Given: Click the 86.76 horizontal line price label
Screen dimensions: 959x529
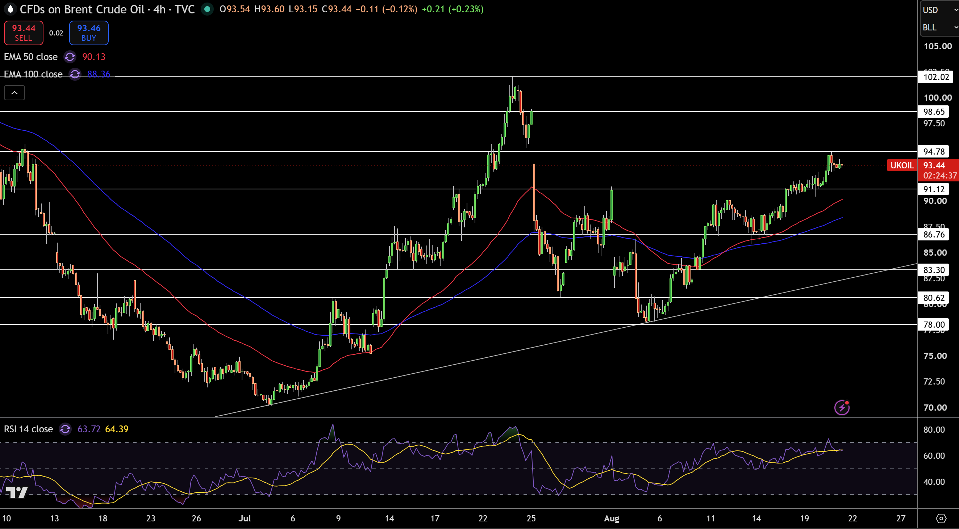Looking at the screenshot, I should [x=933, y=234].
